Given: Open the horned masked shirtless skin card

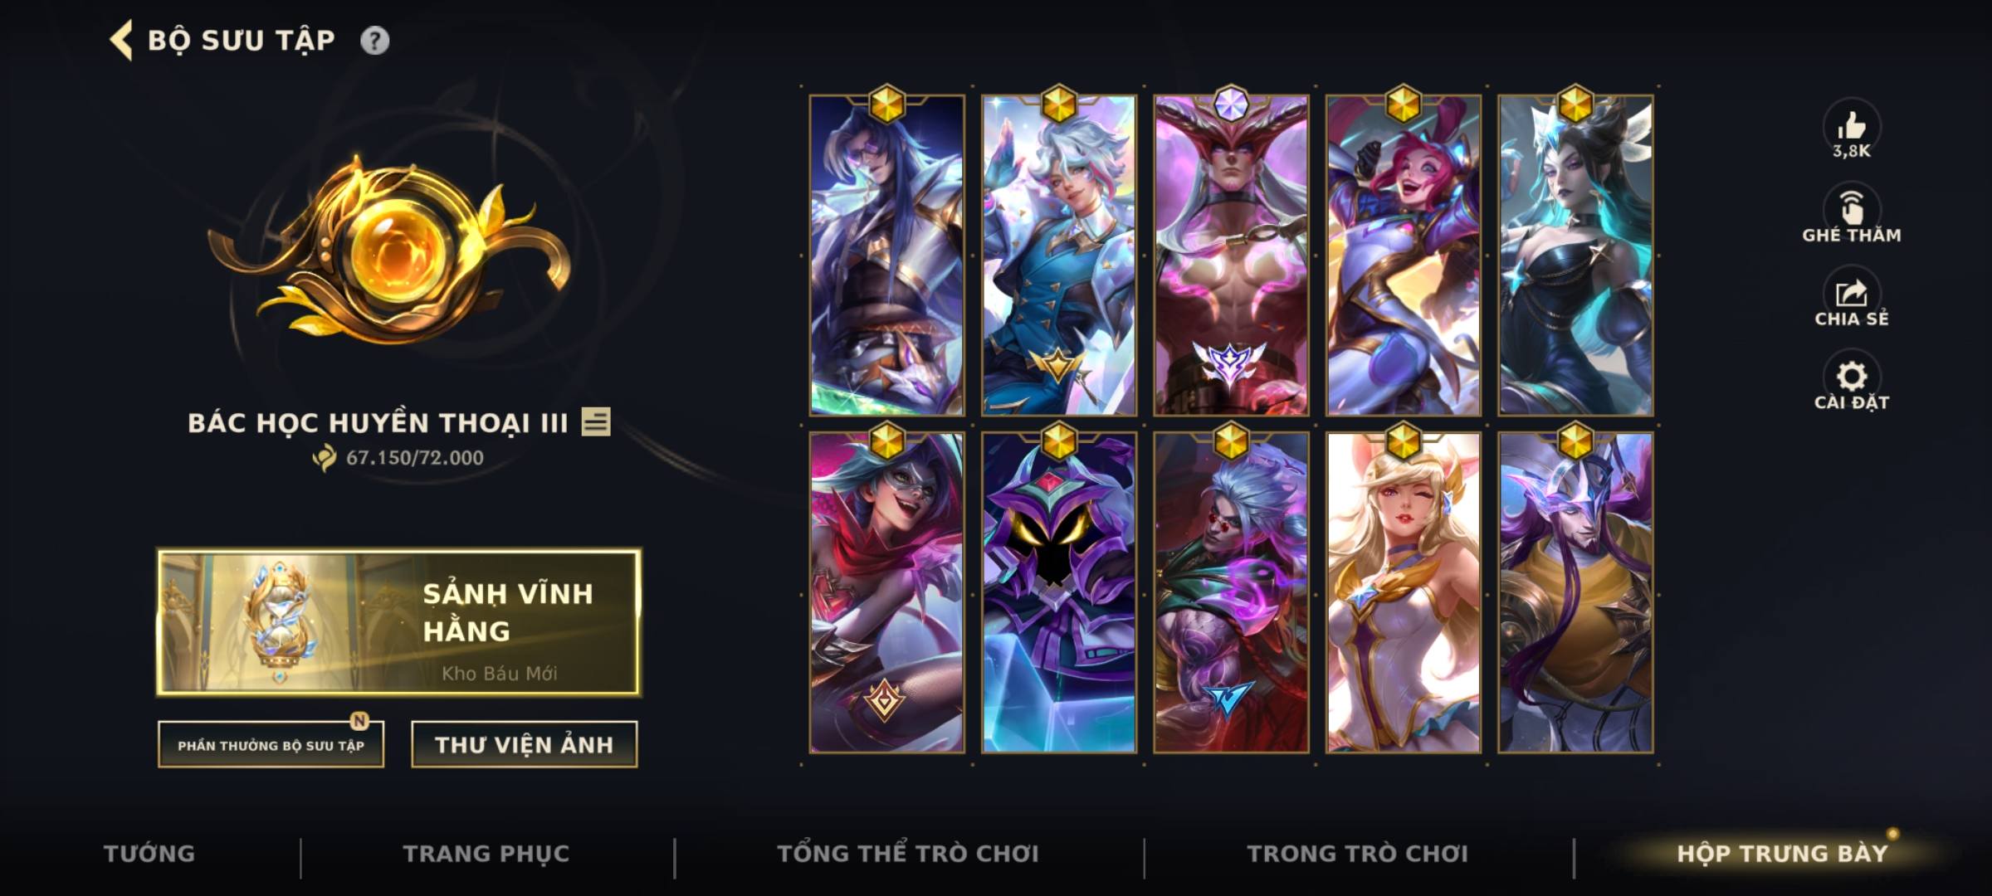Looking at the screenshot, I should pos(1231,256).
